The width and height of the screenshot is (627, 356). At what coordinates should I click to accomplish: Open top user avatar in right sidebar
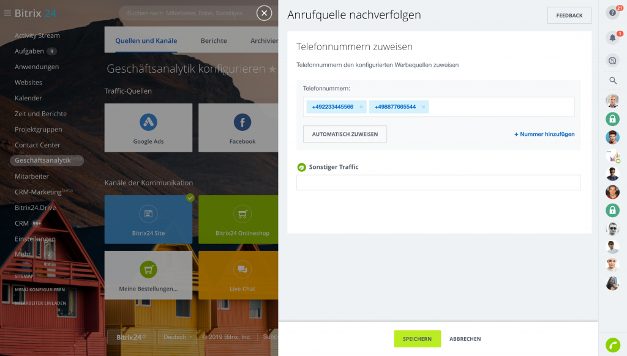(x=612, y=101)
